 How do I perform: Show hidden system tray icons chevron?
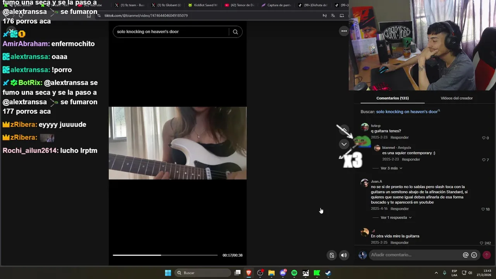(x=436, y=273)
